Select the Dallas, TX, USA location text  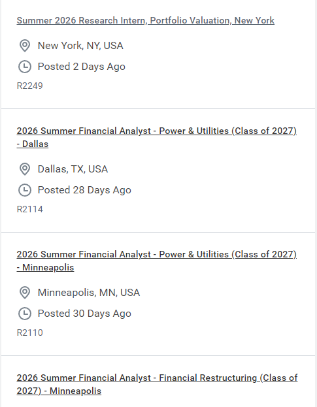point(73,169)
